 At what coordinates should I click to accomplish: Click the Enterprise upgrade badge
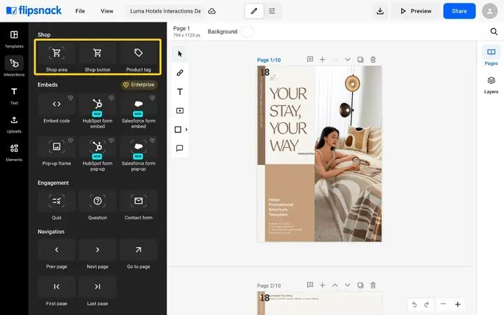tap(139, 85)
